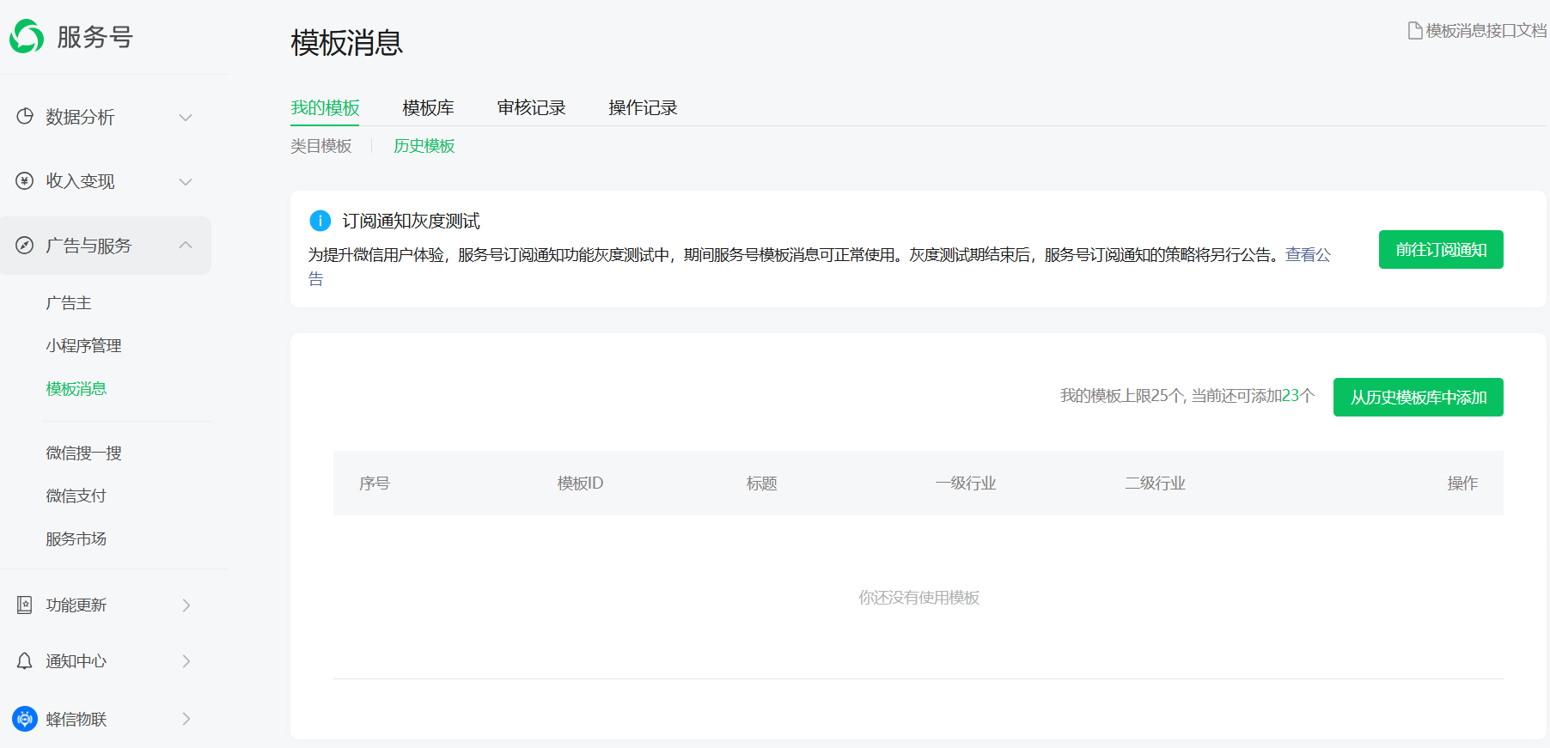Select the 类目模板 sub-tab
The image size is (1550, 748).
tap(321, 146)
